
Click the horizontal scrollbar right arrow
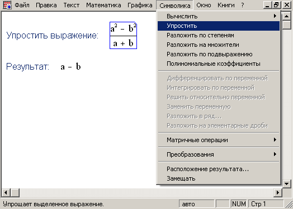click(x=278, y=192)
